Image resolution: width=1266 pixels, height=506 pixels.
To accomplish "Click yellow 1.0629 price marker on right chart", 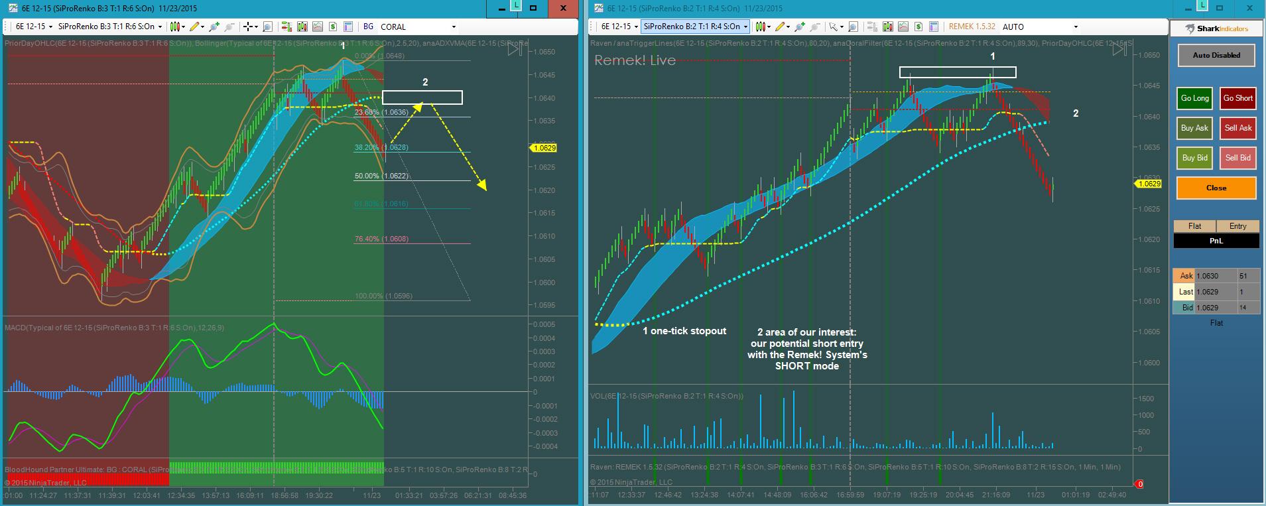I will [1149, 184].
